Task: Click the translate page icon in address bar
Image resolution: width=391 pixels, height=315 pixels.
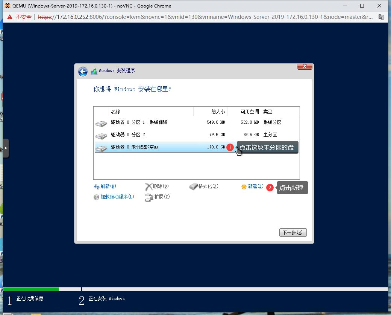Action: point(381,17)
